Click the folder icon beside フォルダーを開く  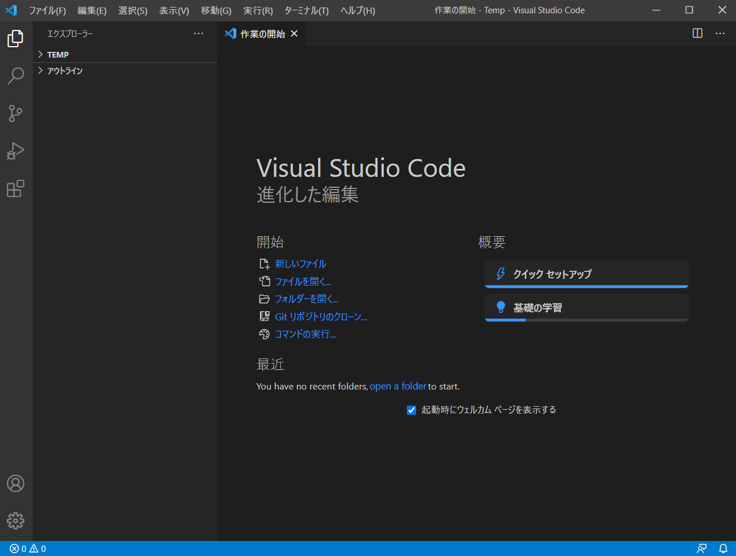click(x=265, y=299)
